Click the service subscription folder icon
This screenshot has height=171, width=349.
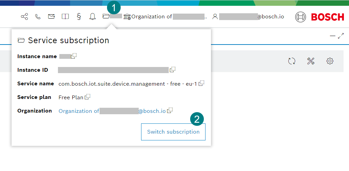(106, 16)
